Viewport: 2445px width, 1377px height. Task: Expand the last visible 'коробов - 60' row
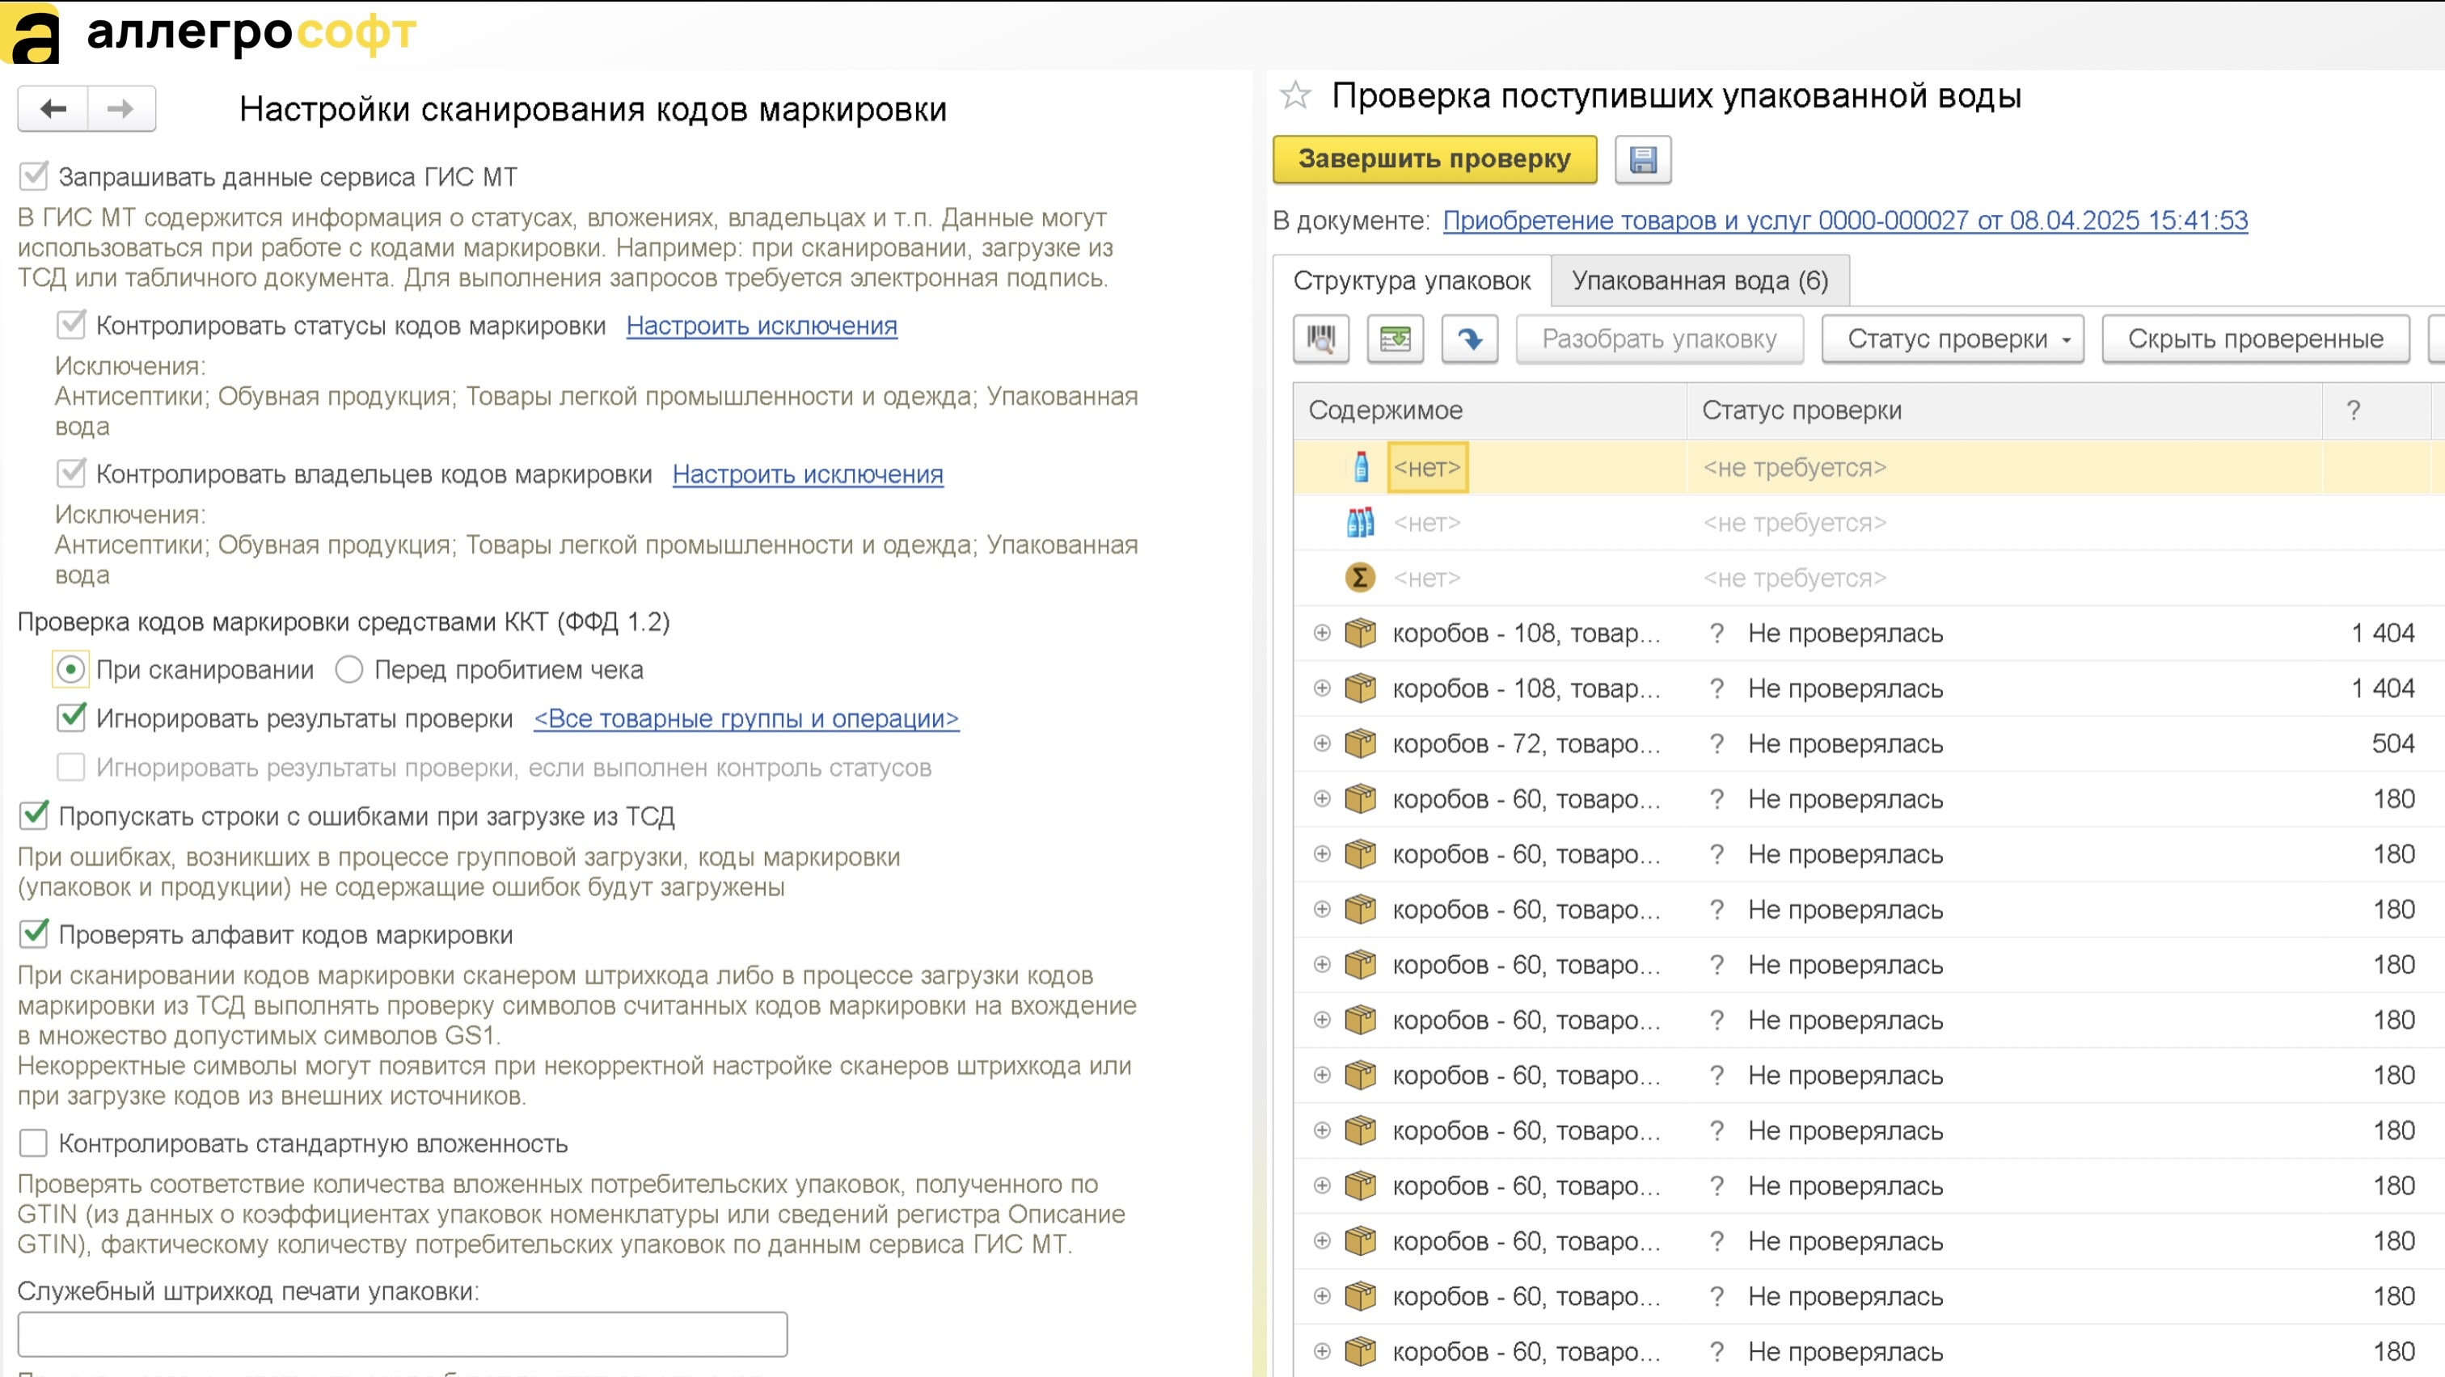(1321, 1351)
